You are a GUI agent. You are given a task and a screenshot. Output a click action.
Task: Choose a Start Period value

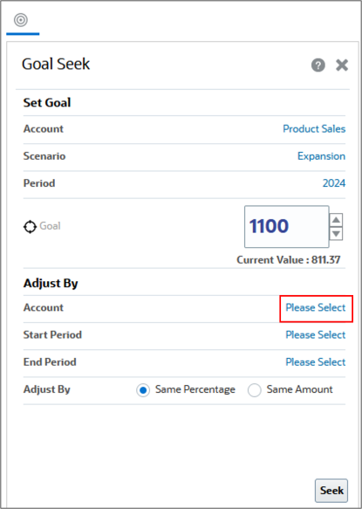tap(316, 335)
